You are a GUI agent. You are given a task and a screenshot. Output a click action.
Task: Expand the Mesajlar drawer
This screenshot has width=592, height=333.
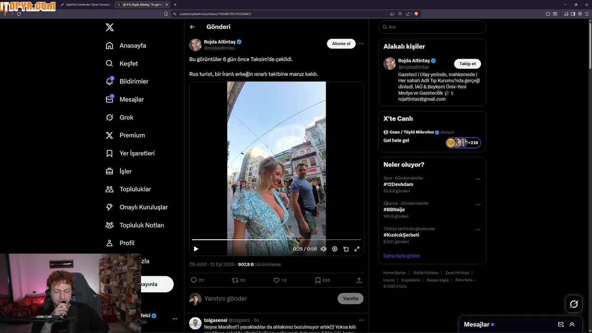tap(572, 324)
